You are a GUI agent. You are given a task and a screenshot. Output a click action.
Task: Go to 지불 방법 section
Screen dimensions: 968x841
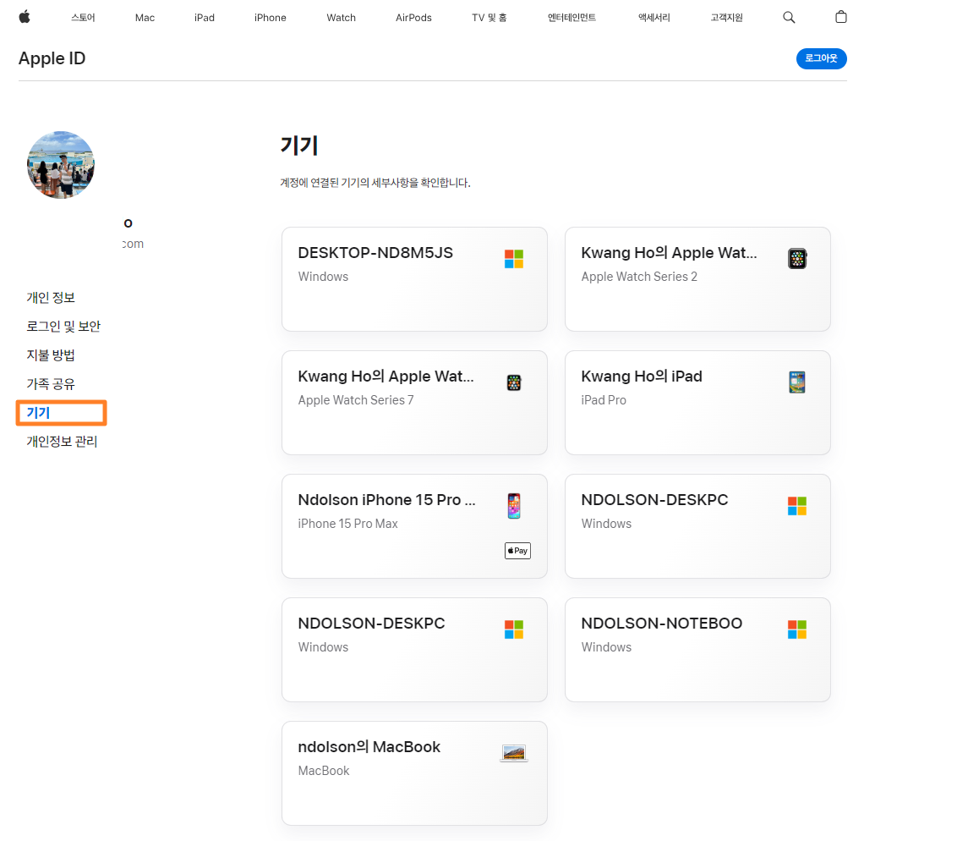51,355
